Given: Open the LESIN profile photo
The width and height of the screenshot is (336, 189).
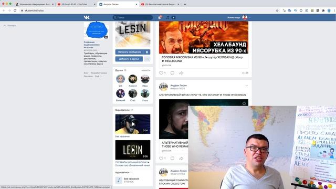Looking at the screenshot, I should (133, 34).
